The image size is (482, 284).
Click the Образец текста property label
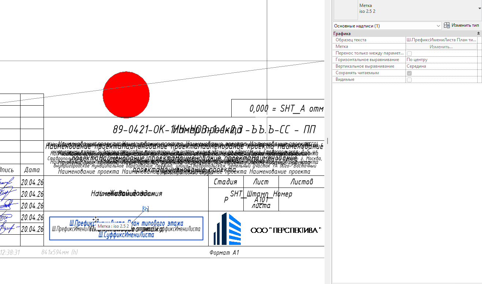(x=351, y=40)
